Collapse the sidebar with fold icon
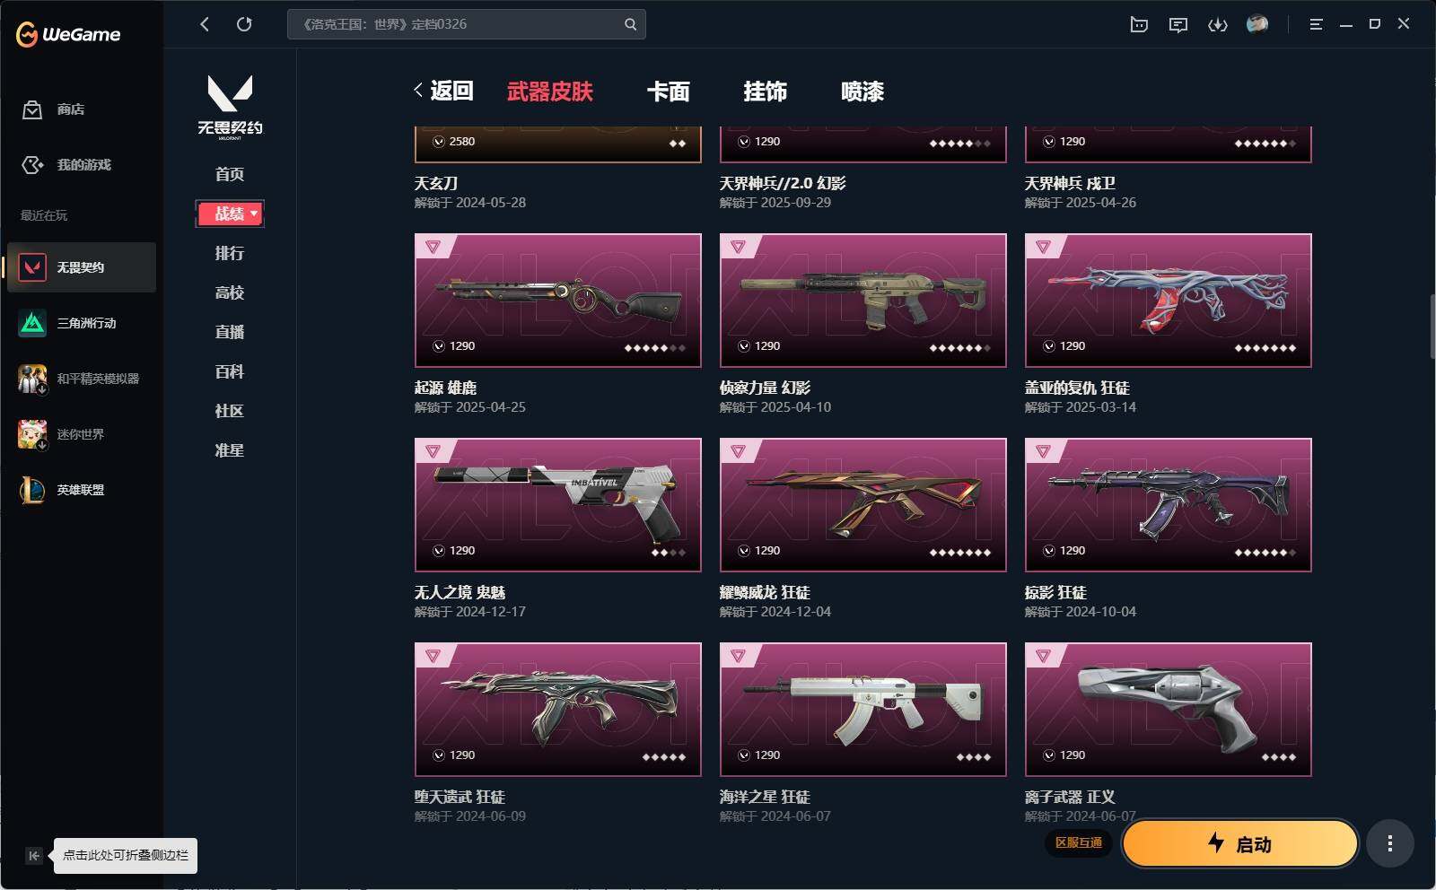The width and height of the screenshot is (1436, 890). [33, 856]
